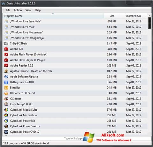Click the Windows Live Essentials icon

(6, 21)
